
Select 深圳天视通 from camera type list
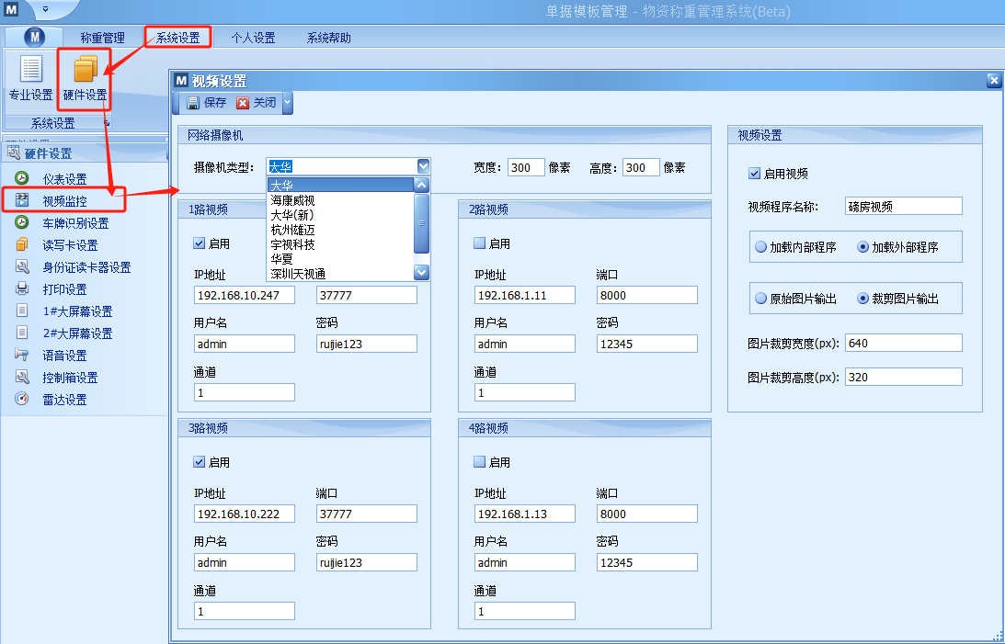coord(298,274)
